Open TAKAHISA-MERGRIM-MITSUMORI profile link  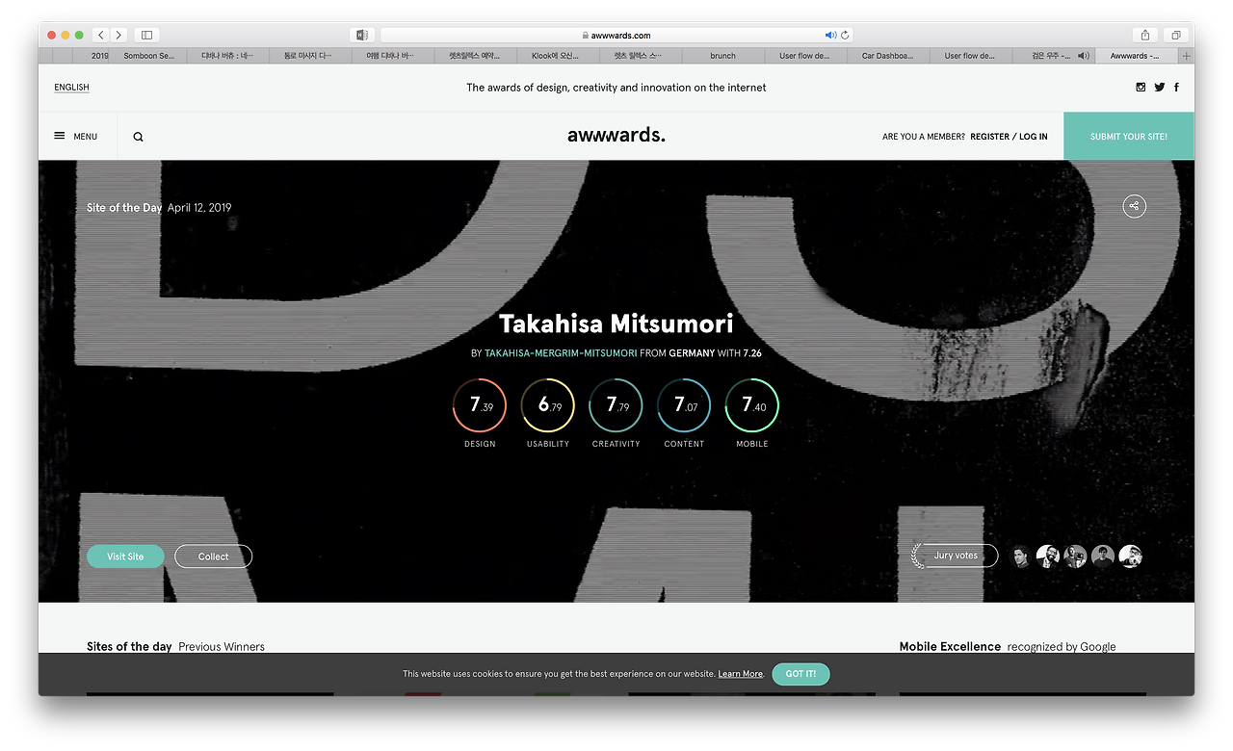click(561, 353)
